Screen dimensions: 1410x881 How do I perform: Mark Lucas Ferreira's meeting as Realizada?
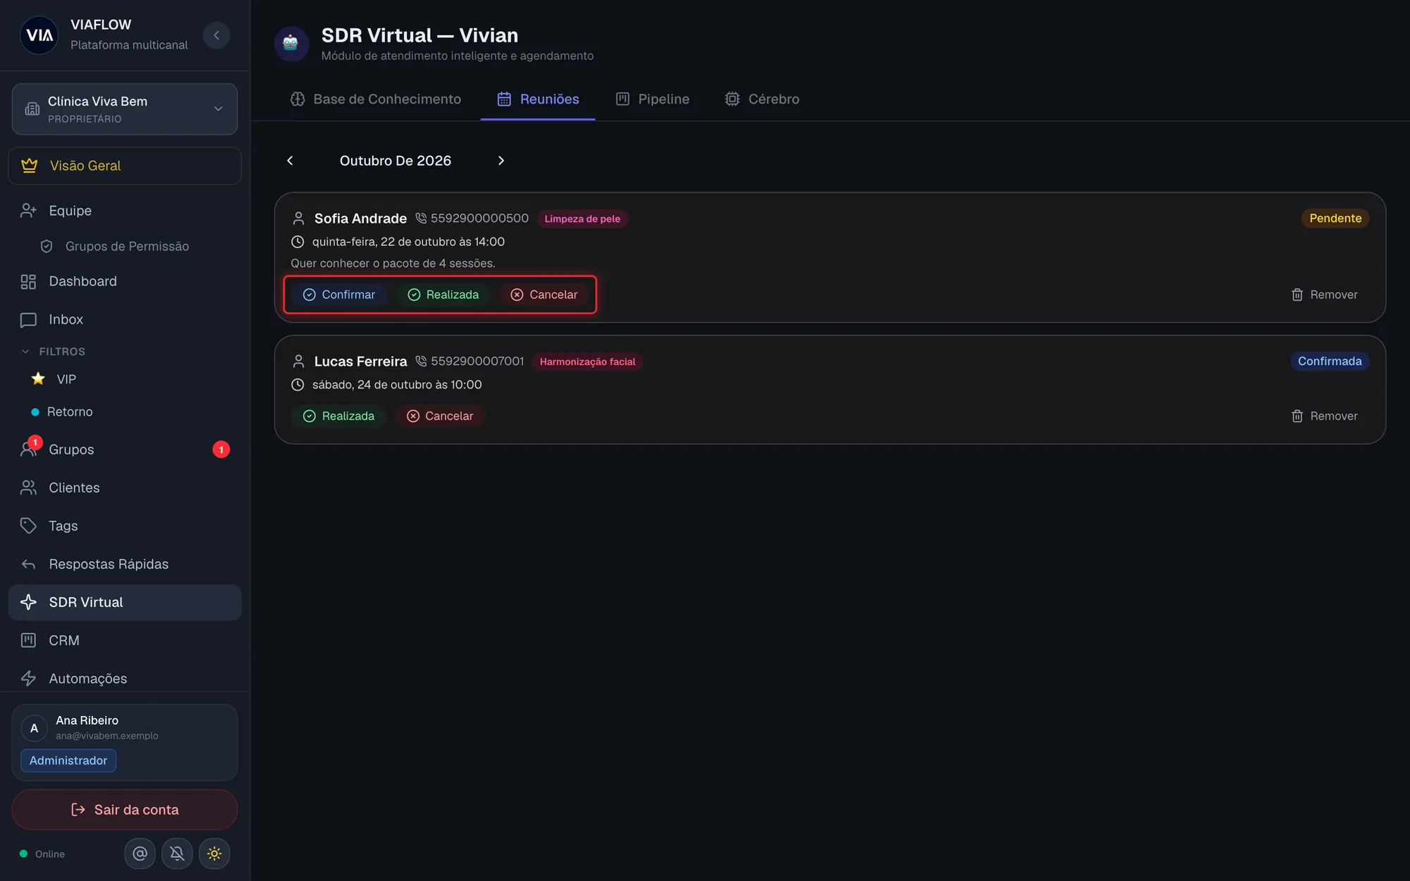[x=338, y=416]
